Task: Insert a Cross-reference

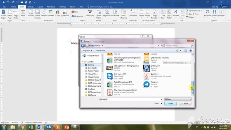Action: click(123, 14)
